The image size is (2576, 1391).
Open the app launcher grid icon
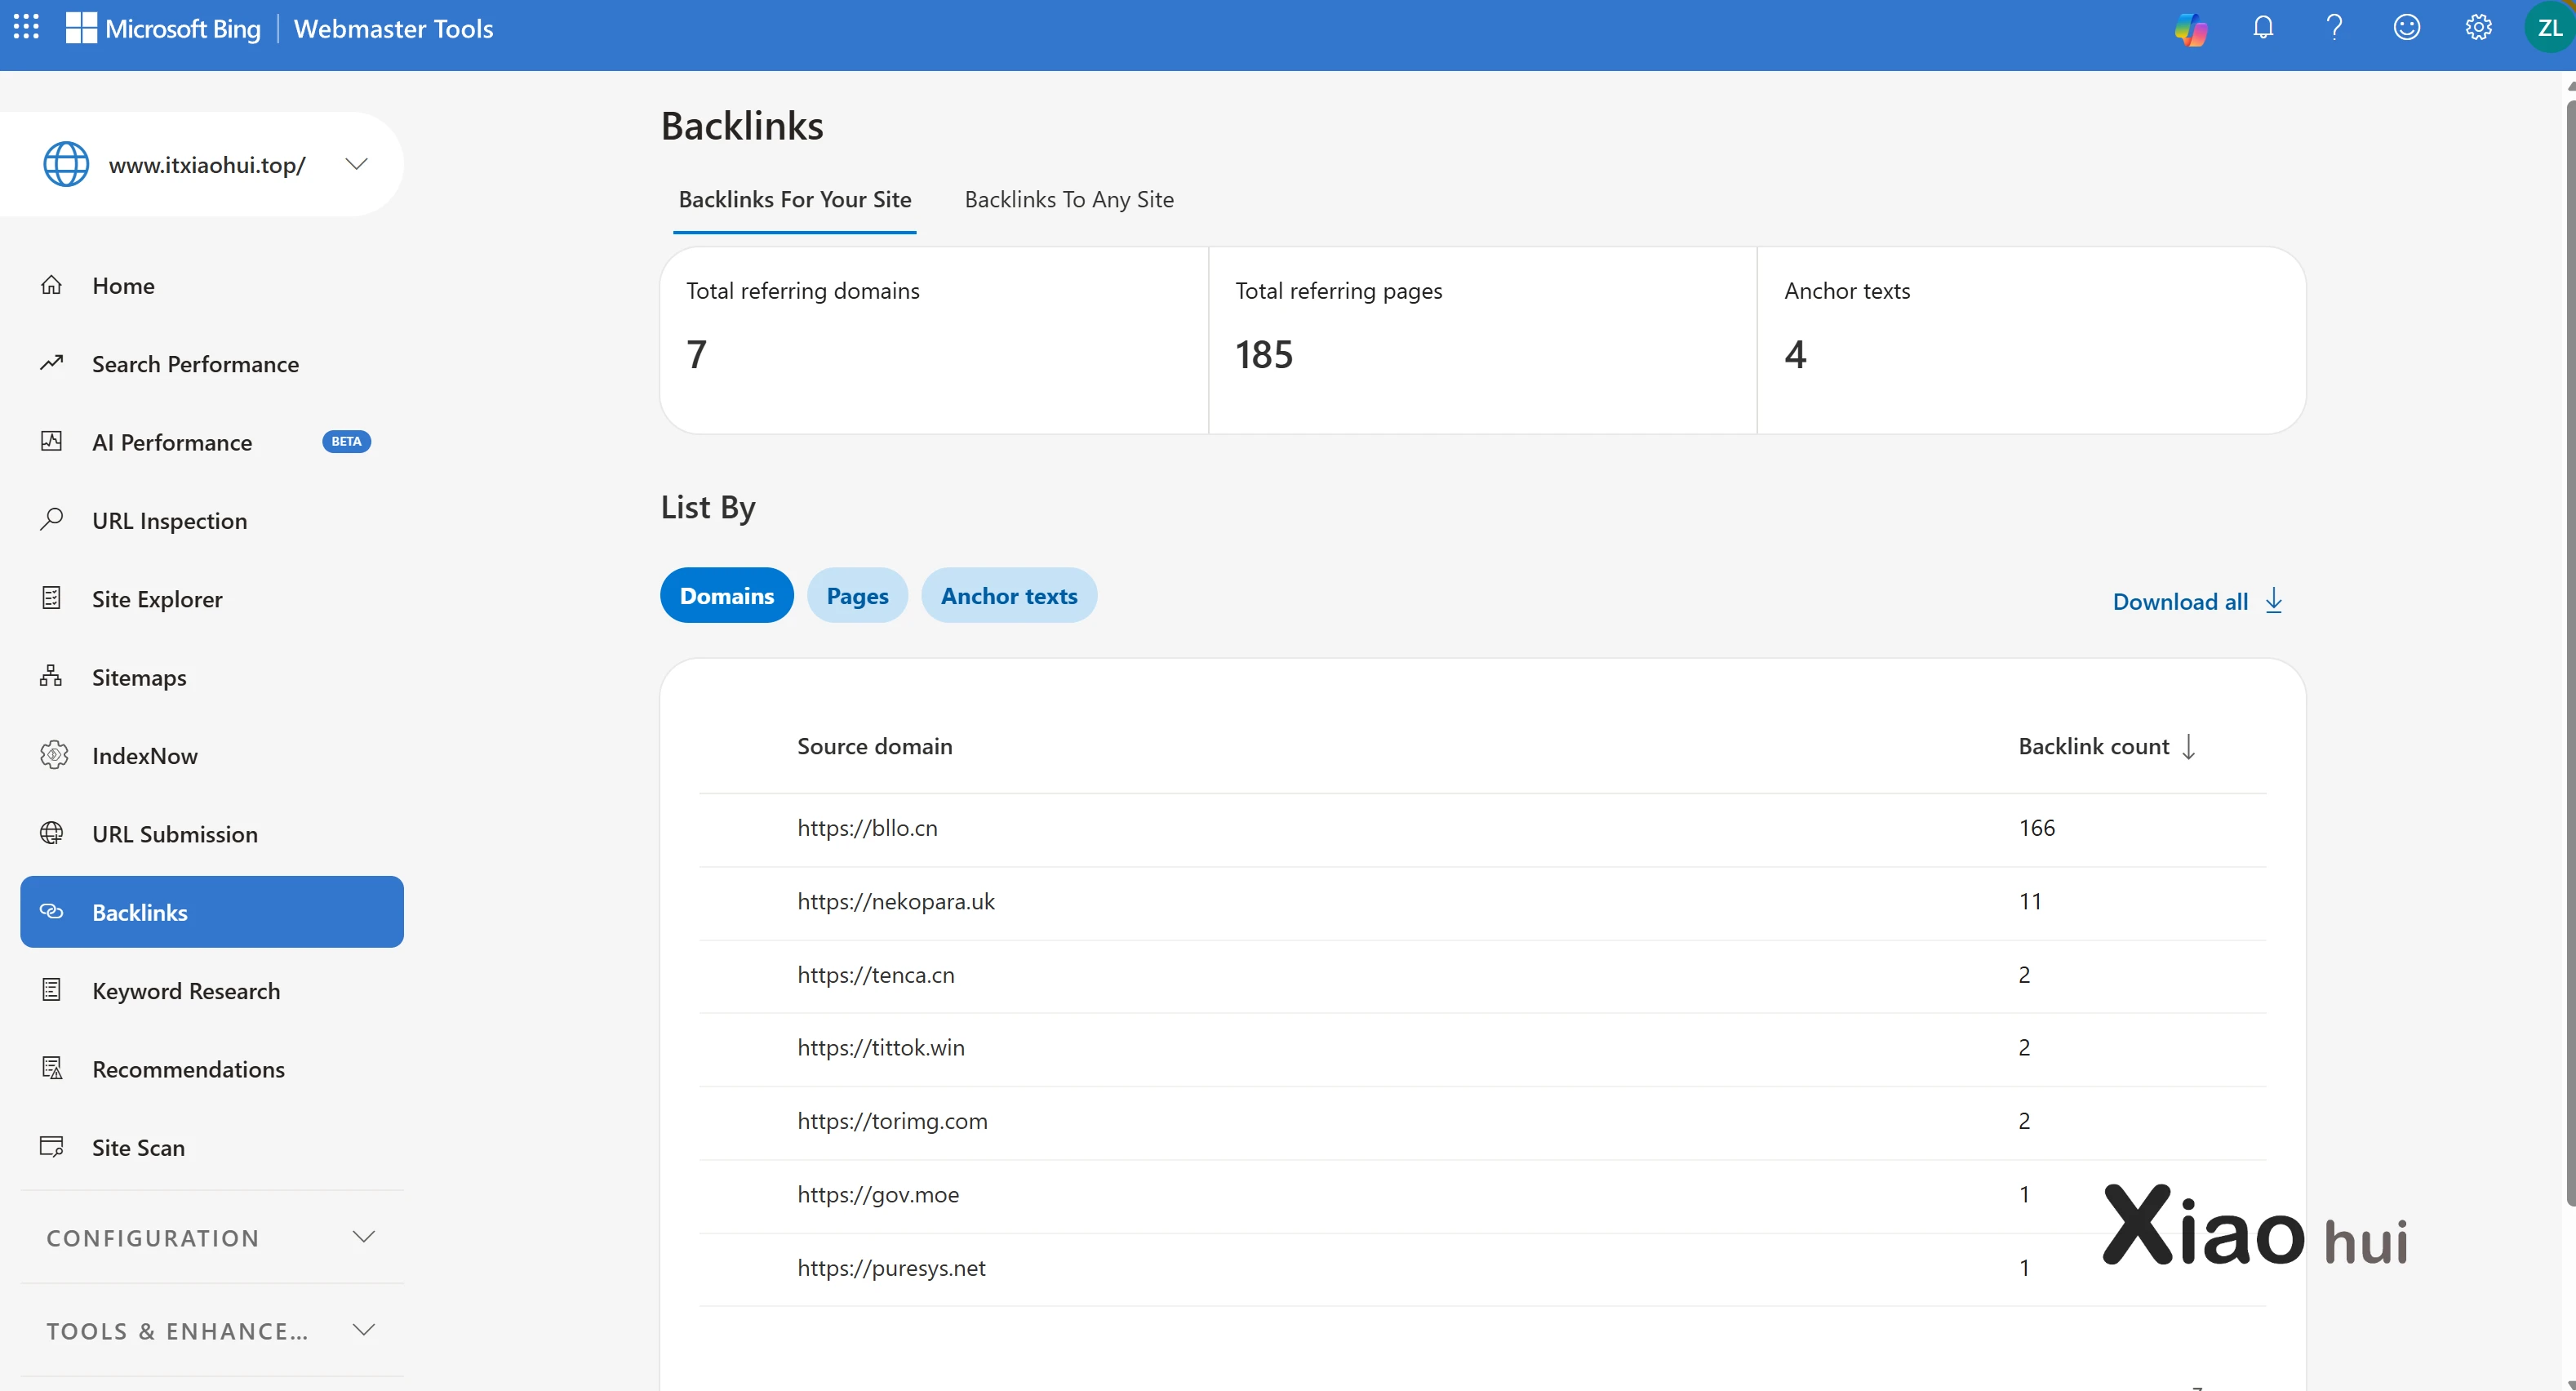pos(27,27)
